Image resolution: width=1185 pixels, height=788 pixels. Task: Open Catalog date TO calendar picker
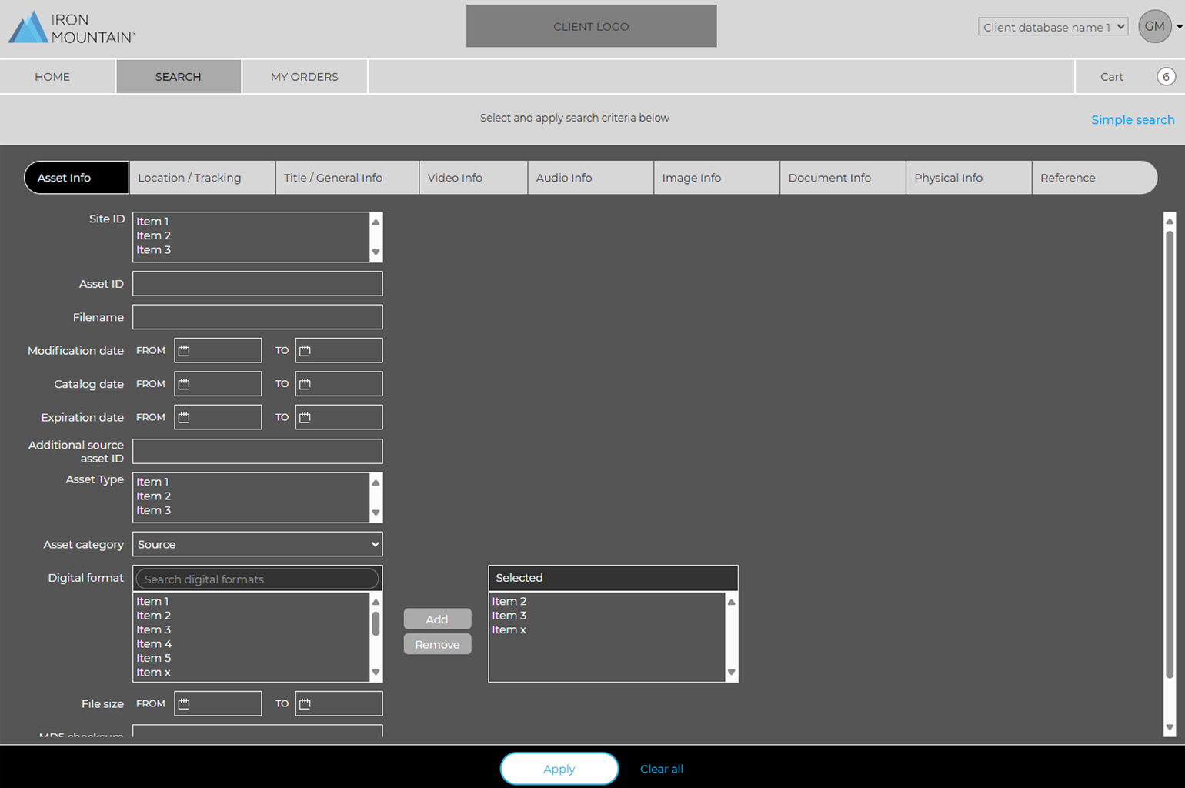coord(305,384)
